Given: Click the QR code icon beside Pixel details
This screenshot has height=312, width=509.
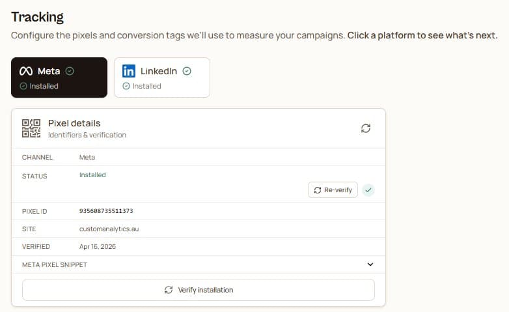Looking at the screenshot, I should 31,128.
